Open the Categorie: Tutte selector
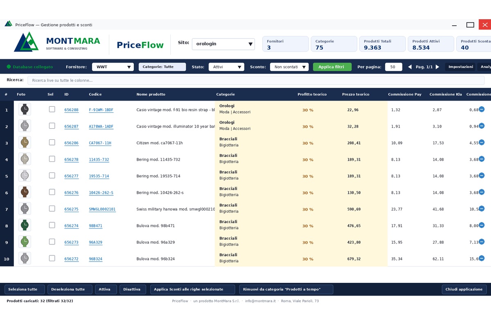The image size is (491, 327). point(162,67)
